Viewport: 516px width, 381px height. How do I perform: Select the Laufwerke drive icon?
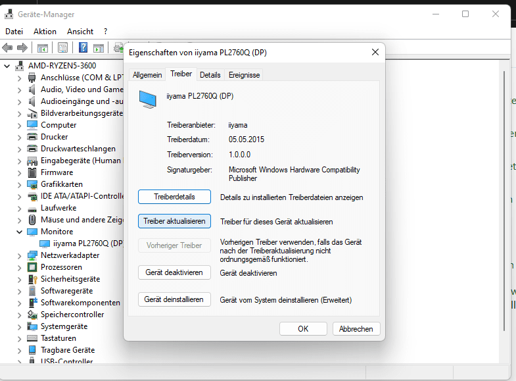click(x=32, y=209)
